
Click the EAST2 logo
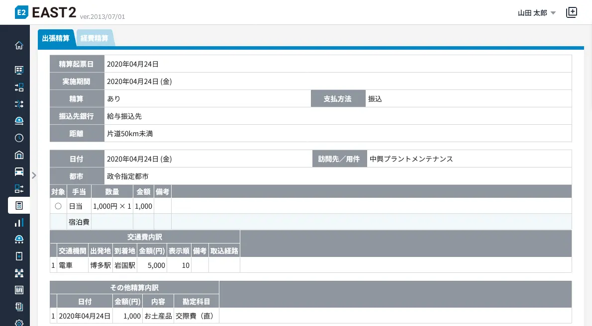tap(45, 12)
